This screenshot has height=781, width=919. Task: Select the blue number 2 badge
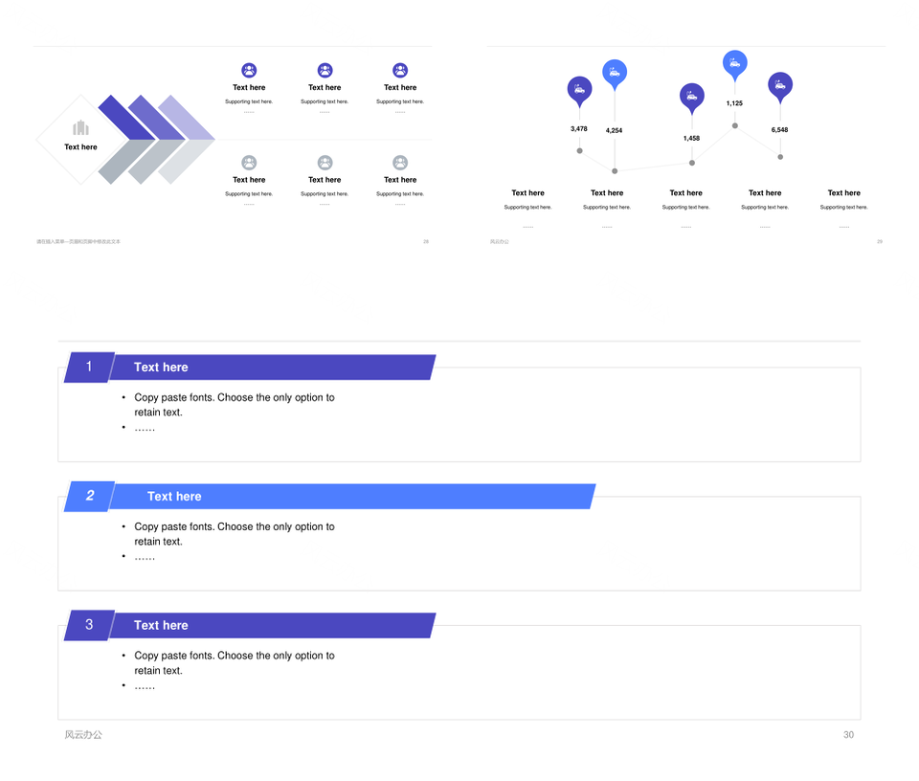(89, 496)
